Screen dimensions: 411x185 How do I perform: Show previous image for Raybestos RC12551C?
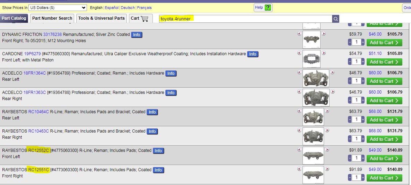click(299, 168)
